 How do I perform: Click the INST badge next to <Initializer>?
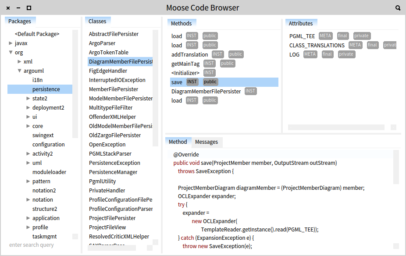209,73
